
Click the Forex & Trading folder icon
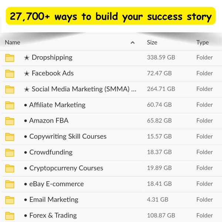tap(10, 216)
